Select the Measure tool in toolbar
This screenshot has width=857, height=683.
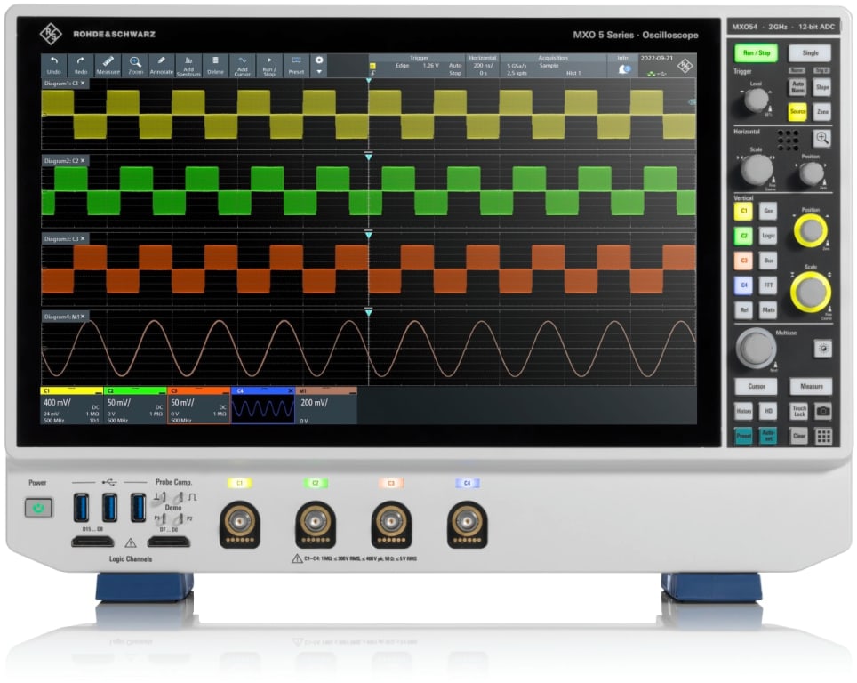(108, 65)
